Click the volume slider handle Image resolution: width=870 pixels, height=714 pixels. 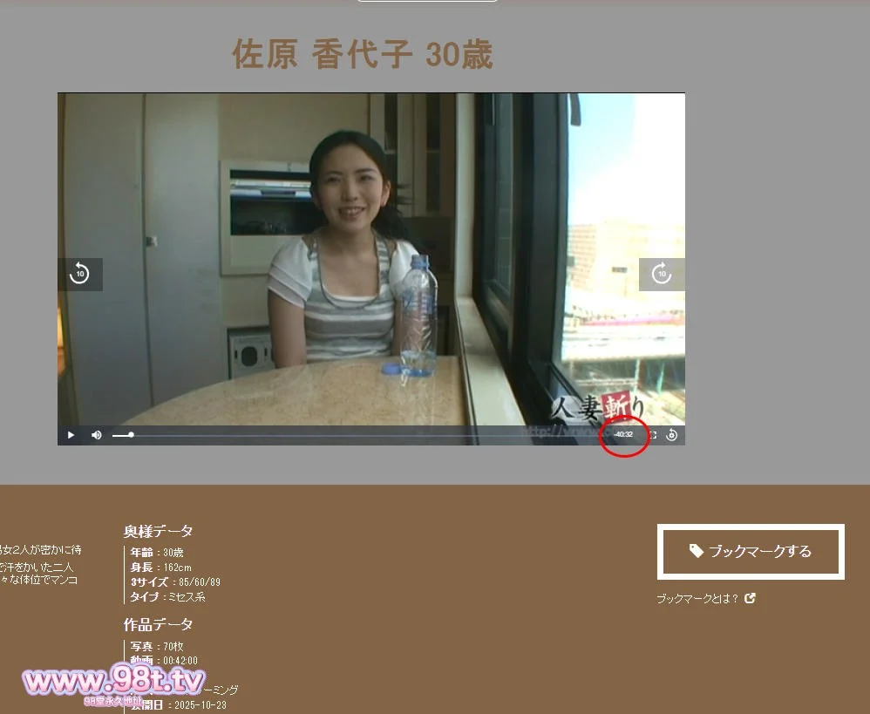131,434
